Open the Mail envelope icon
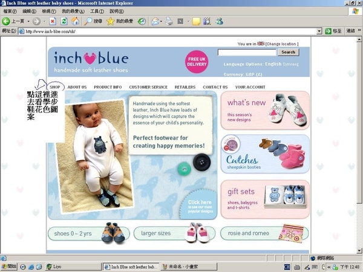363x272 pixels. pos(155,22)
